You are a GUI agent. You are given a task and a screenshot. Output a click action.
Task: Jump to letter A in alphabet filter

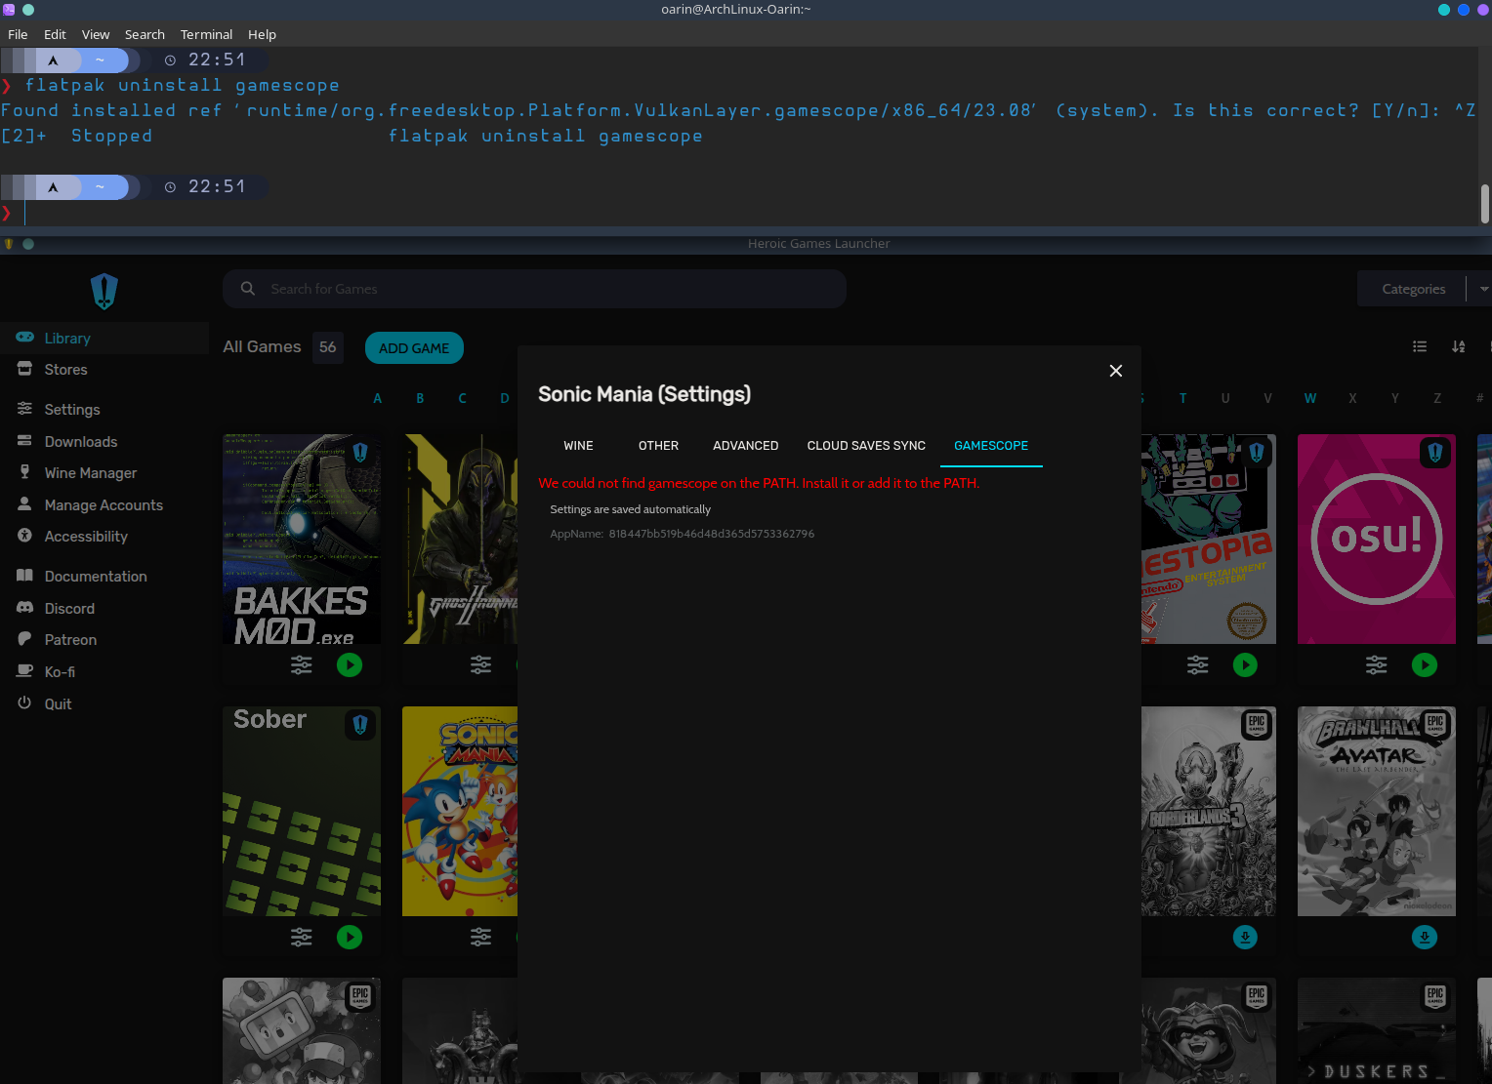pyautogui.click(x=378, y=398)
